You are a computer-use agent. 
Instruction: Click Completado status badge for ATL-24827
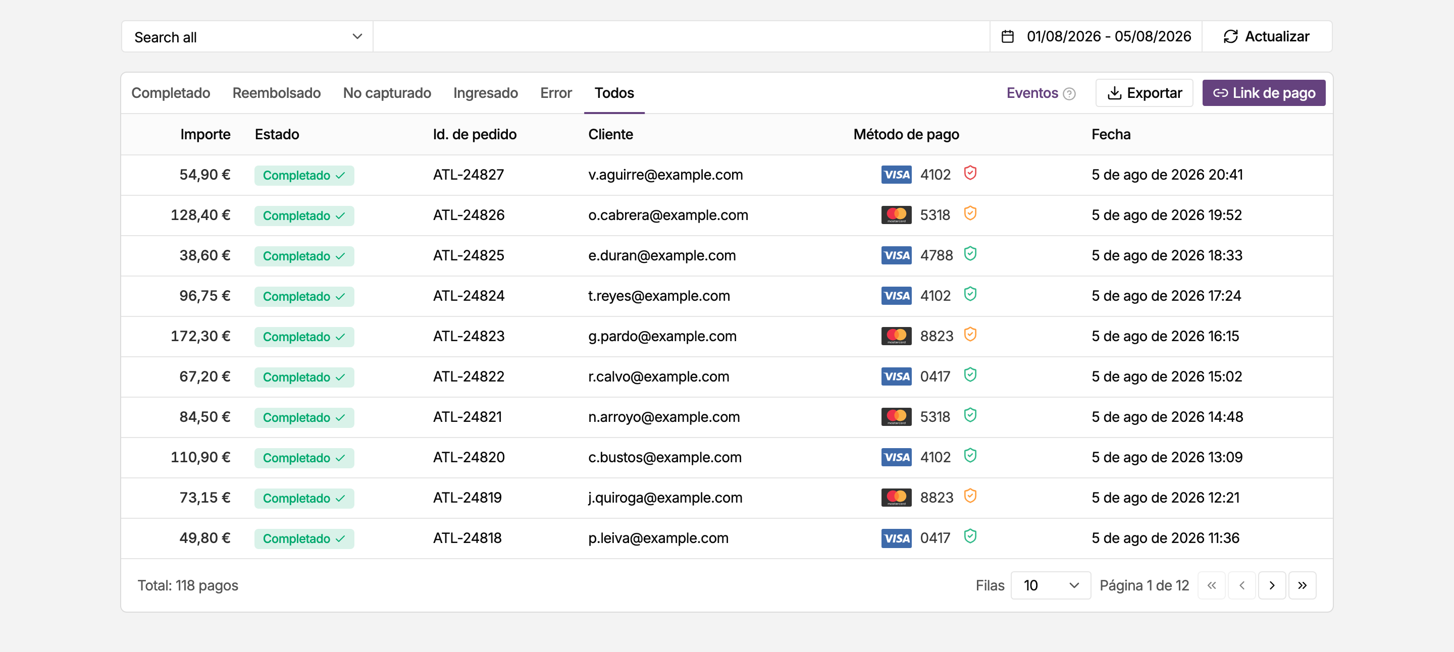[303, 176]
